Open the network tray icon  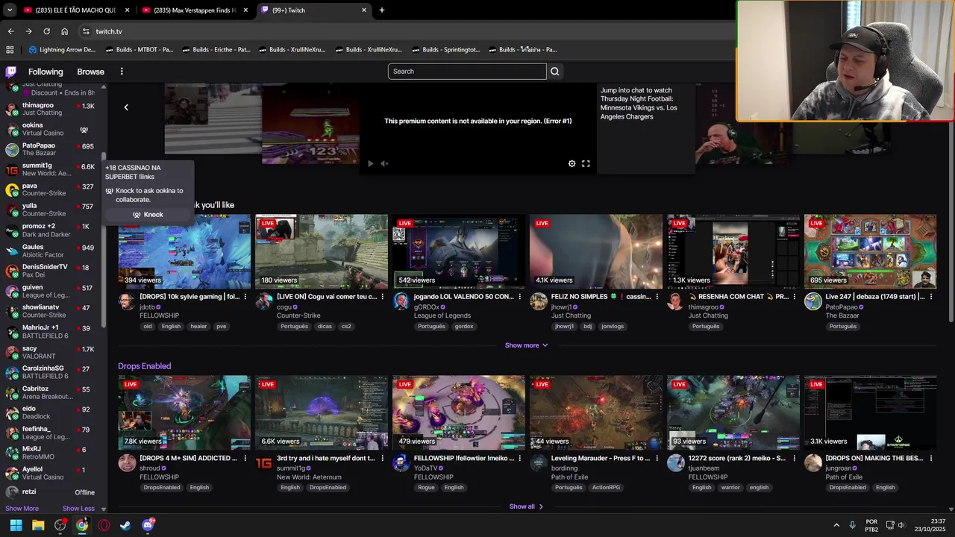889,525
